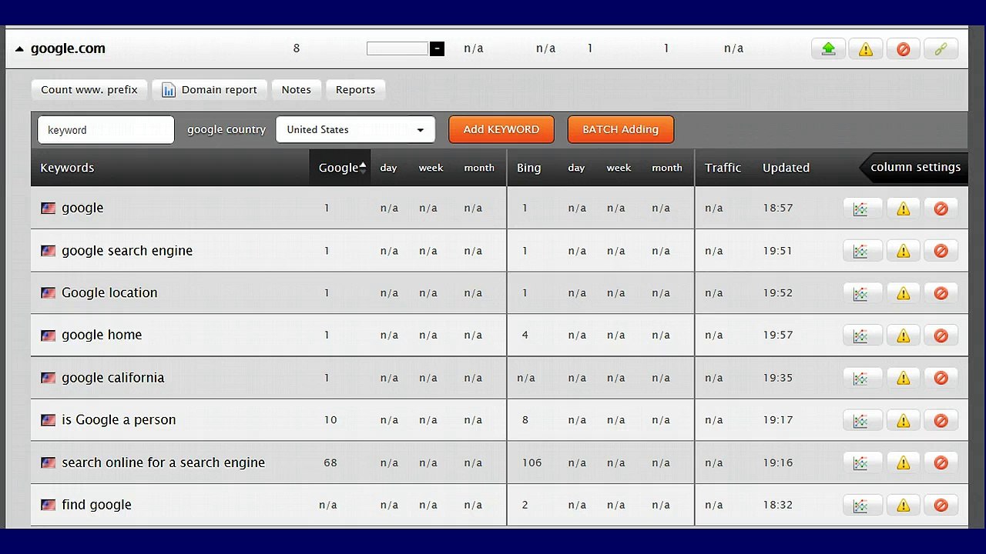Remove 'is Google a person' keyword
Viewport: 986px width, 554px height.
pos(941,420)
